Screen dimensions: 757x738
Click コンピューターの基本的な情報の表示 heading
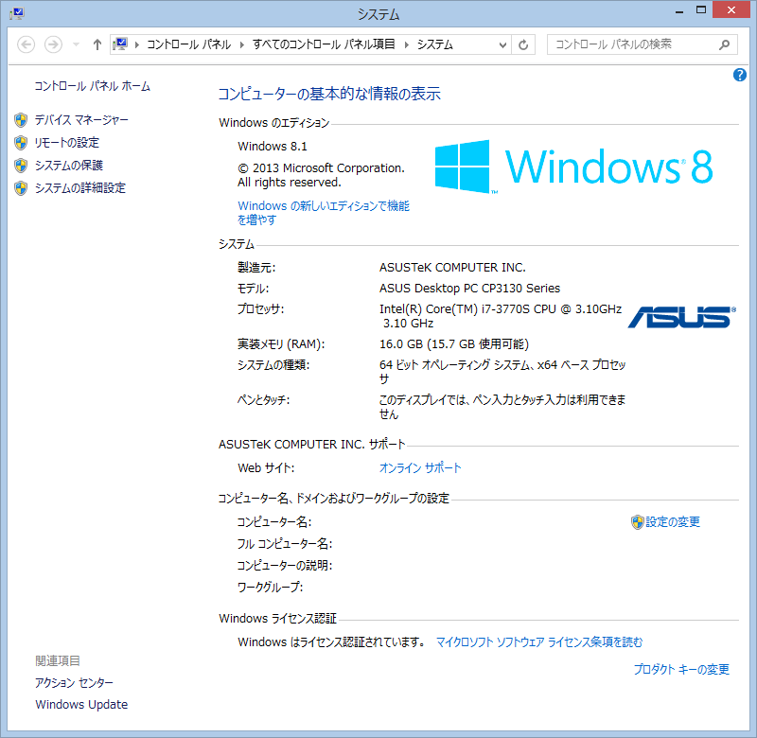pos(329,94)
